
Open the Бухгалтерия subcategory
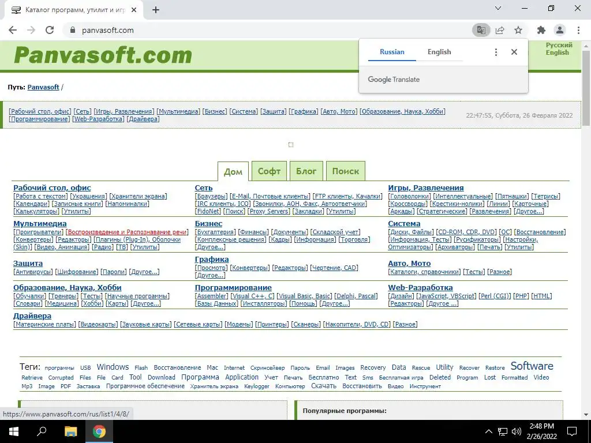tap(215, 232)
